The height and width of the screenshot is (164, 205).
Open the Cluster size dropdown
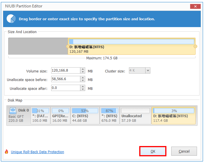tap(148, 70)
